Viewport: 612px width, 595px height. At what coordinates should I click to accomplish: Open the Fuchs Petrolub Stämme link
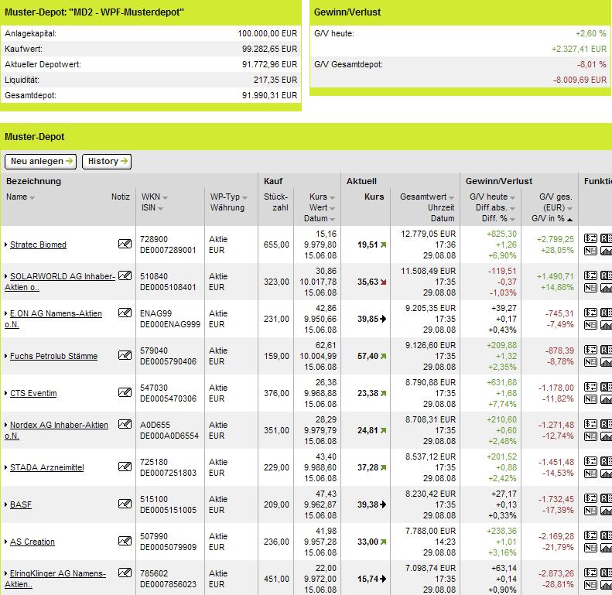(54, 356)
